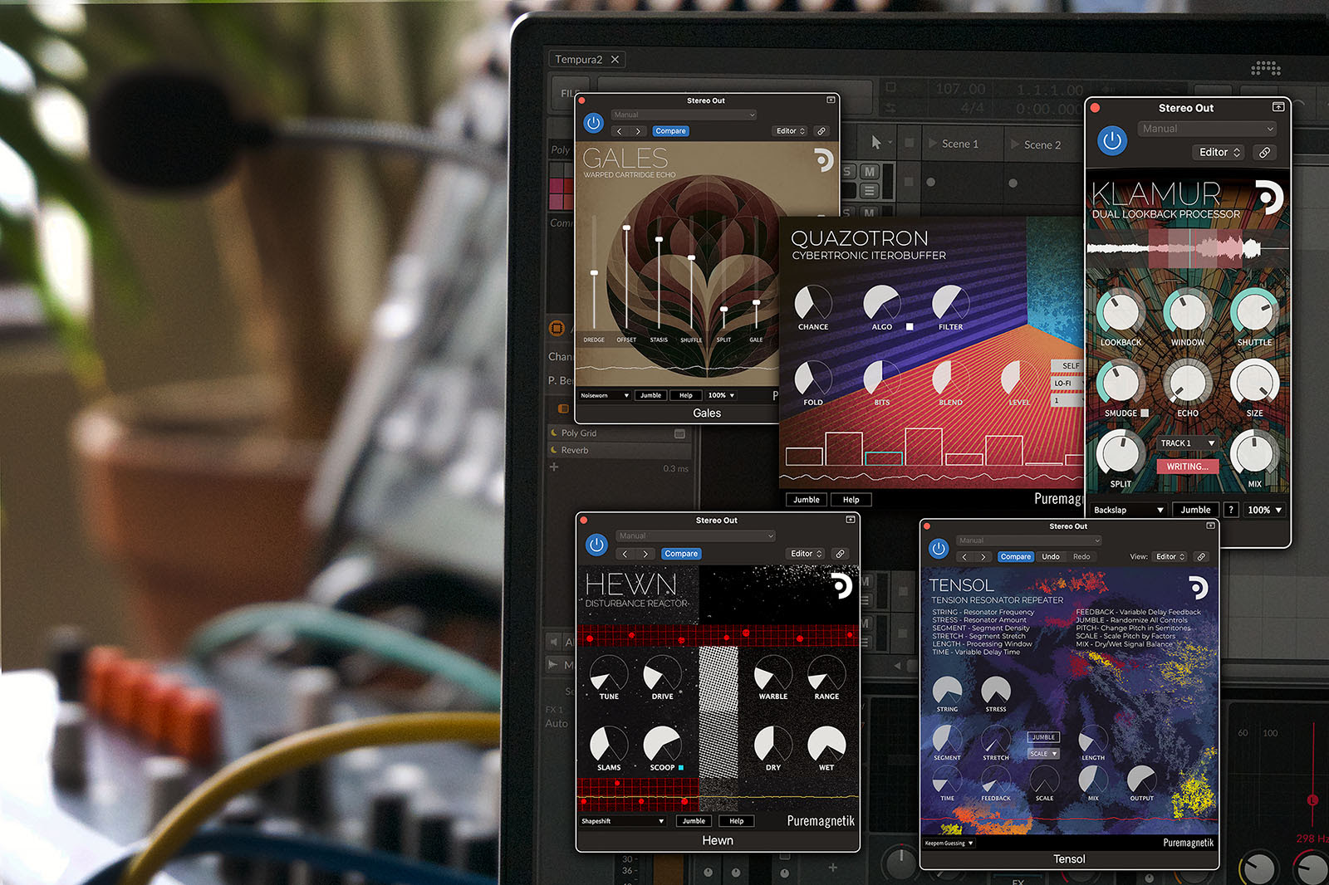Click the DREDGE slider handle in Gales

click(594, 272)
